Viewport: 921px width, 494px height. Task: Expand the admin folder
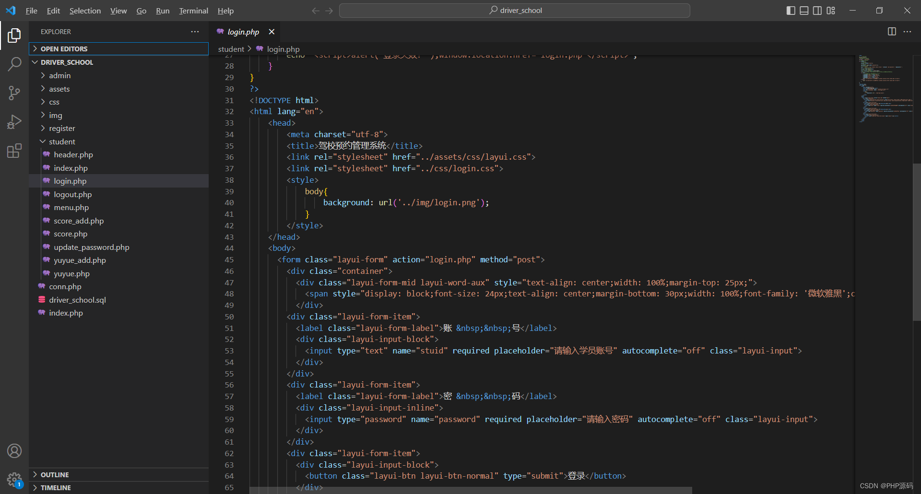pyautogui.click(x=118, y=75)
